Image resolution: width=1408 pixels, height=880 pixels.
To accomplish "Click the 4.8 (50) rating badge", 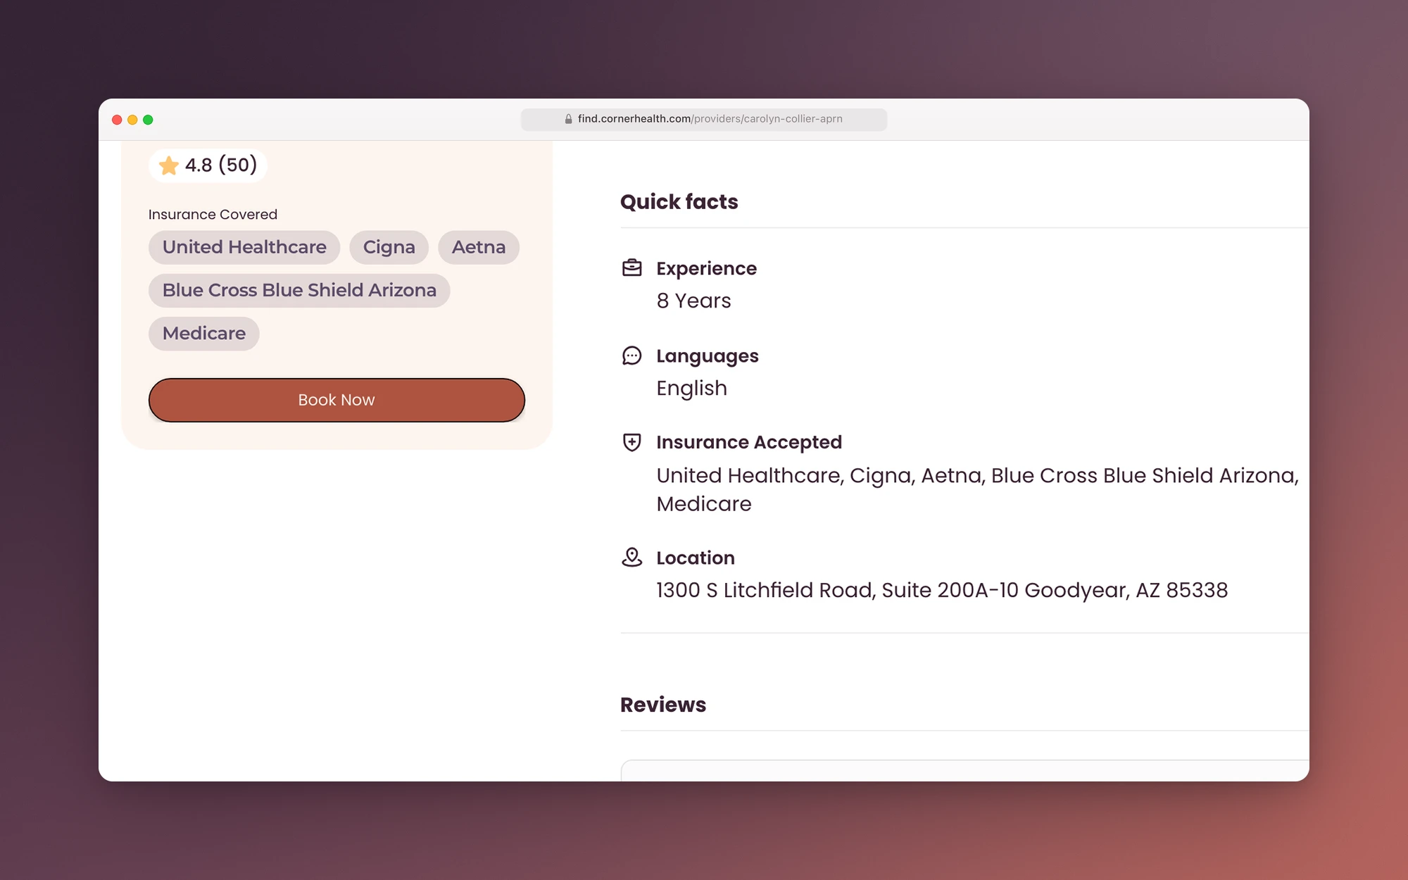I will pos(208,165).
